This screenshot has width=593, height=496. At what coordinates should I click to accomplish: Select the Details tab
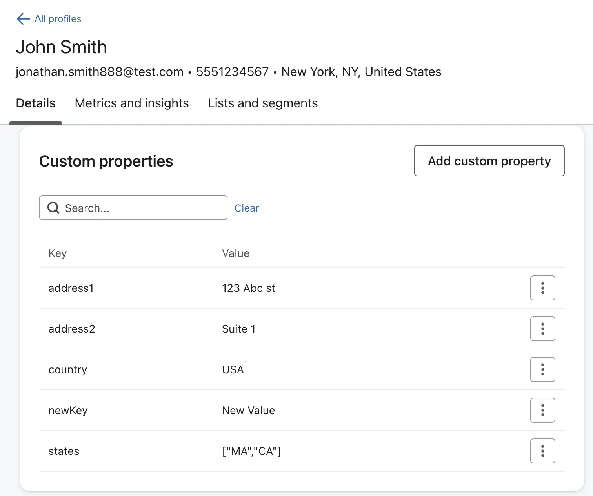click(x=36, y=103)
